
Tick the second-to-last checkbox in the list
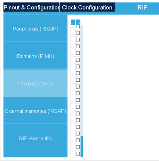78,147
